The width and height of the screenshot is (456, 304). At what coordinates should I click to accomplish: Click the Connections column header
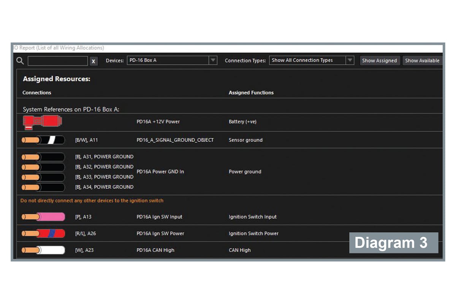tap(37, 93)
